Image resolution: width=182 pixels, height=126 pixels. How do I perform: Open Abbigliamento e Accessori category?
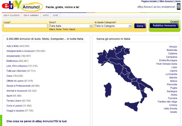coord(20,51)
